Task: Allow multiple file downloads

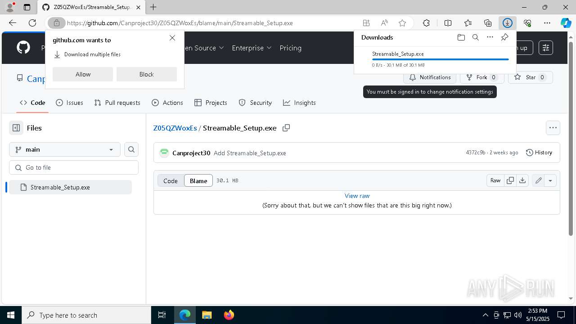Action: click(83, 74)
